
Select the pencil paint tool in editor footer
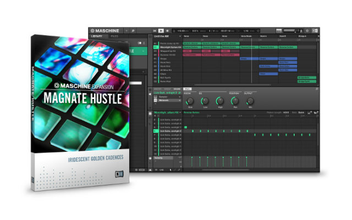[x=175, y=170]
